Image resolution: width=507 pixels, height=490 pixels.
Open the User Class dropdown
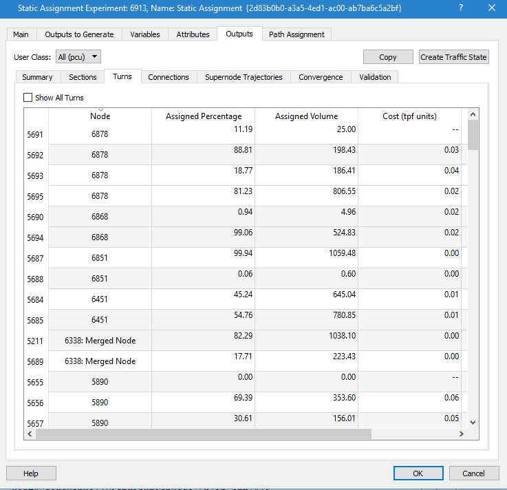pos(78,56)
